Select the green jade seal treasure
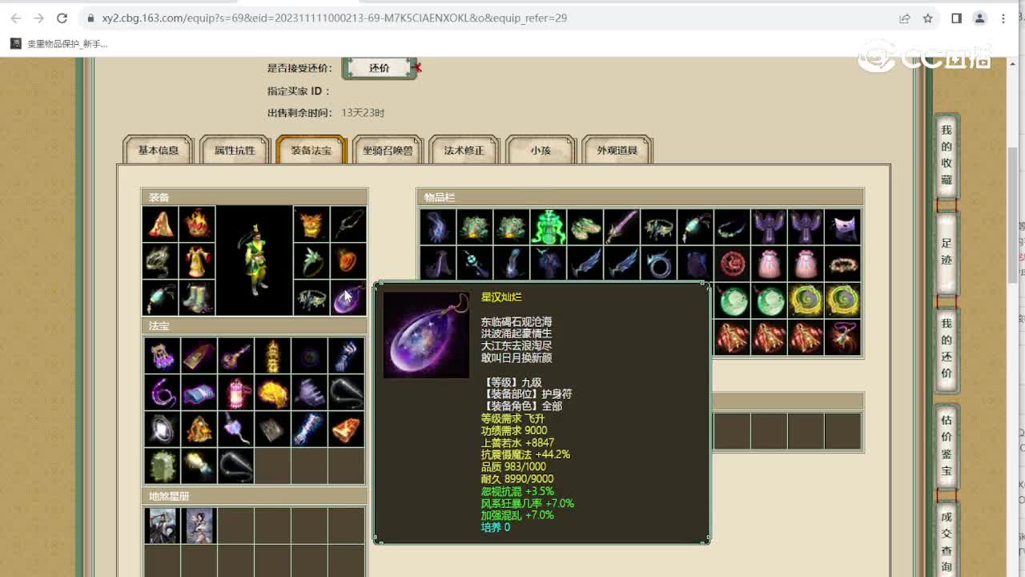 162,466
